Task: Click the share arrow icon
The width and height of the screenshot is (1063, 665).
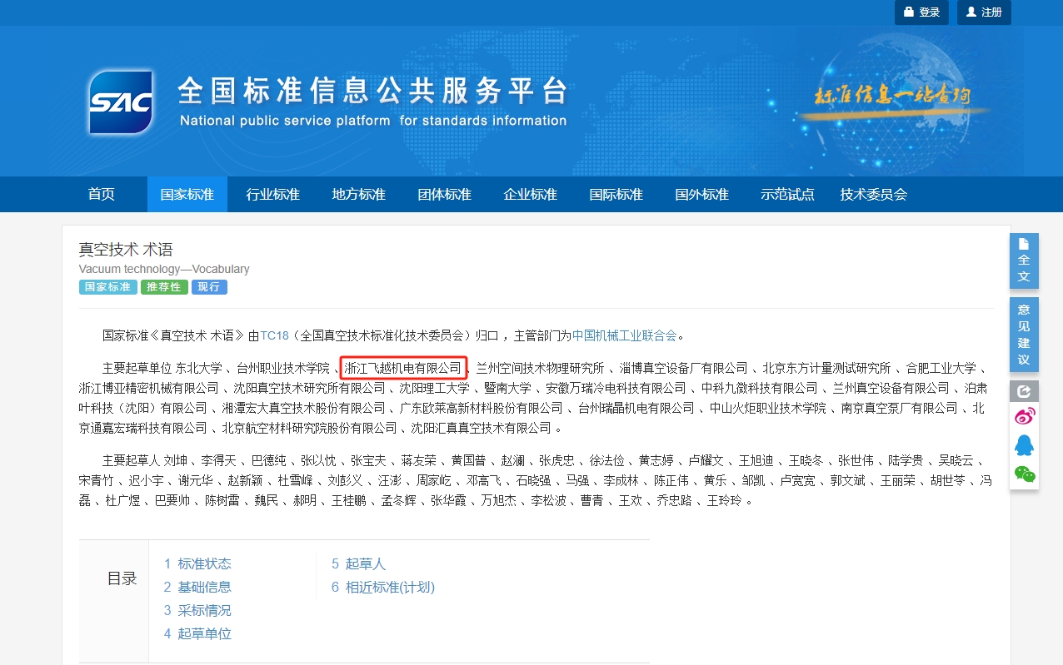Action: 1024,391
